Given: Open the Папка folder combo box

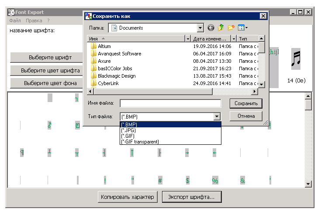Looking at the screenshot, I should tap(156, 28).
